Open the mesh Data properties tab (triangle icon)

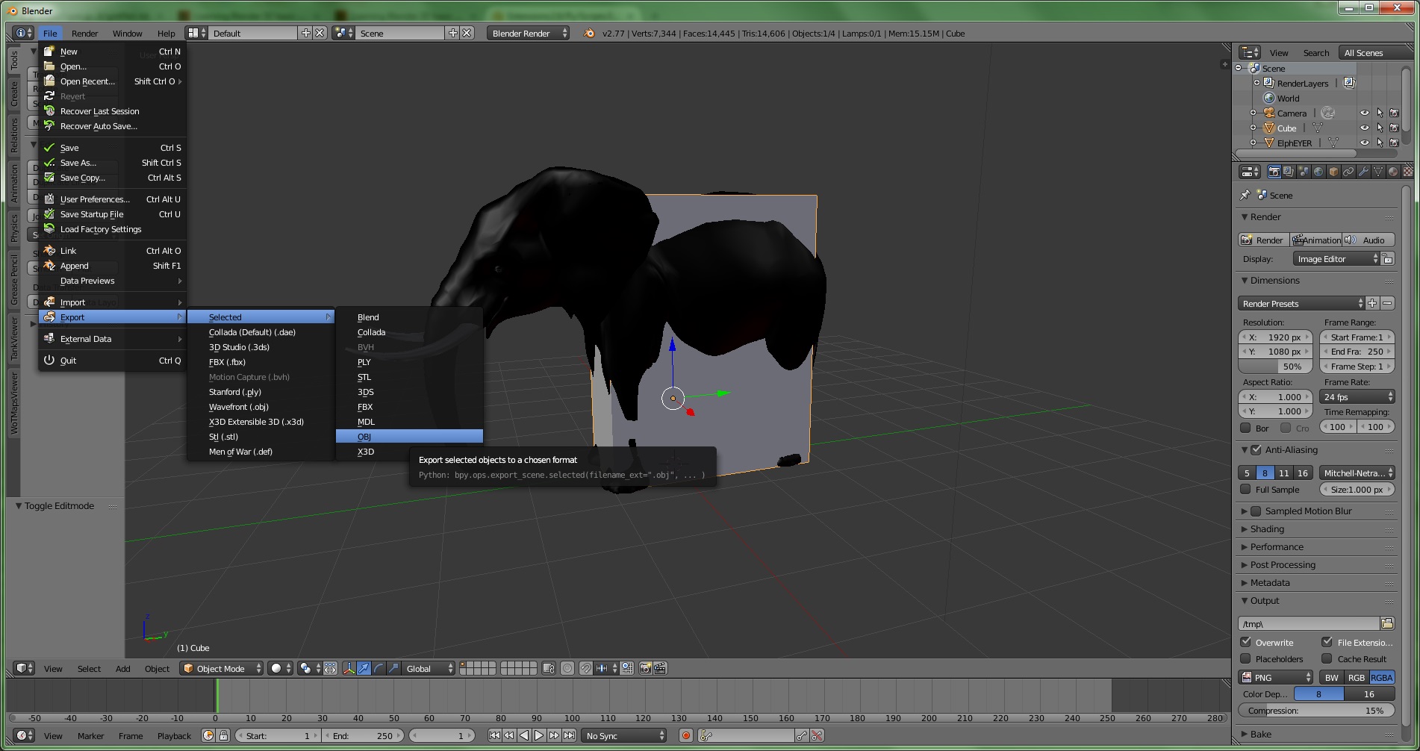(x=1378, y=172)
